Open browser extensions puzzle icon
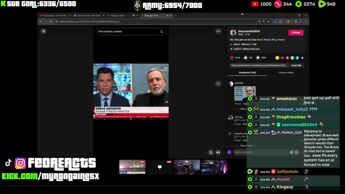This screenshot has height=194, width=345. pyautogui.click(x=281, y=22)
